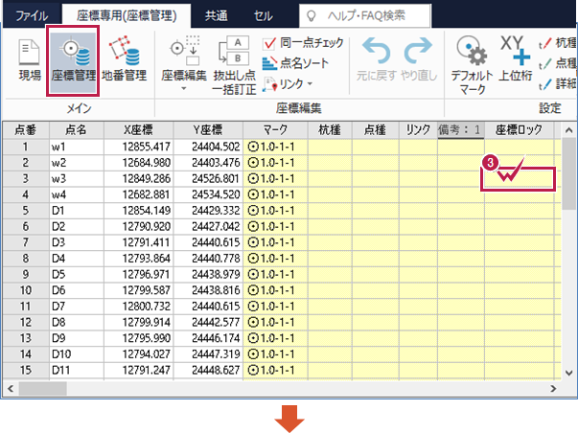Open 抜出し点一括訂正 batch correction tool
The height and width of the screenshot is (433, 578).
234,65
